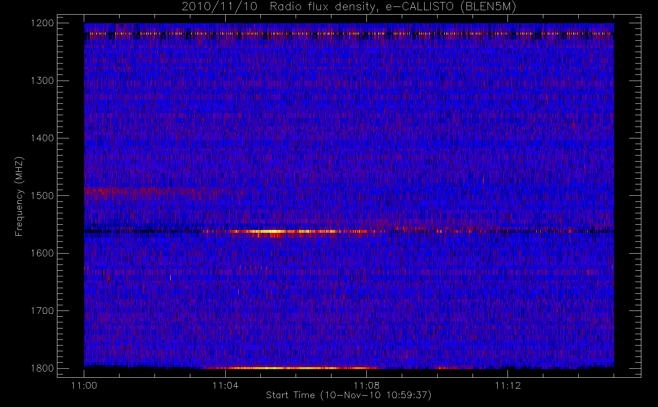Screen dimensions: 658x407
Task: Select the 1200 frequency axis label
Action: coord(42,23)
